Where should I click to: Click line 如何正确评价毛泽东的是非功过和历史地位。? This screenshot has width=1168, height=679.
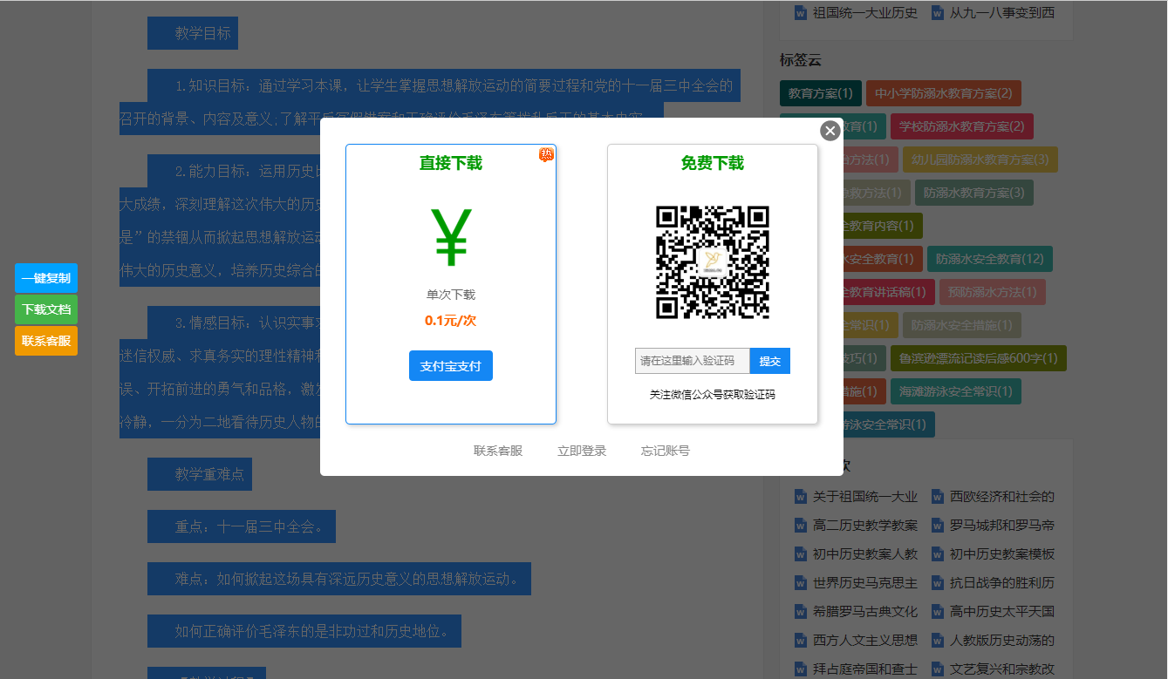tap(315, 631)
